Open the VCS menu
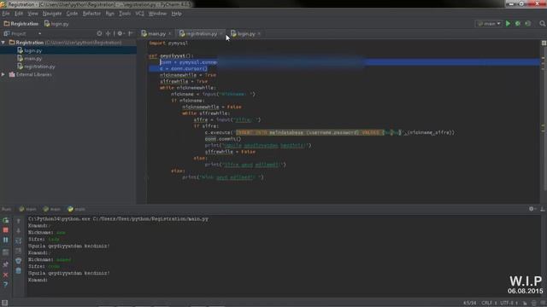Viewport: 547px width, 307px height. [139, 14]
